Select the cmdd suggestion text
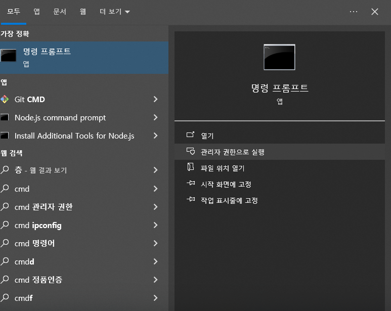391x311 pixels. tap(24, 261)
